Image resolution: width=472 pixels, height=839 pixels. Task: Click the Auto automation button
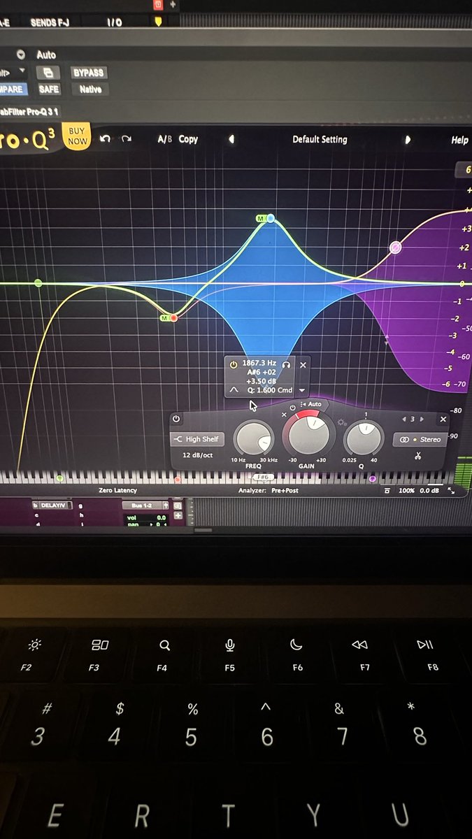(x=46, y=55)
